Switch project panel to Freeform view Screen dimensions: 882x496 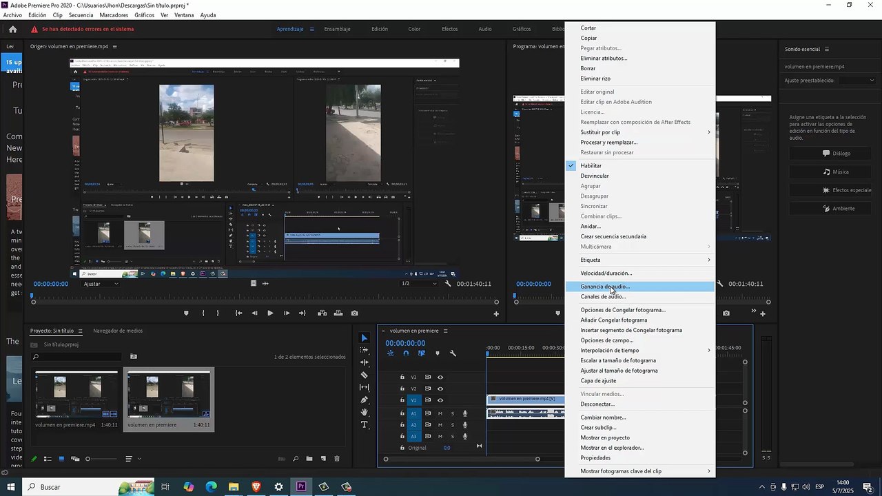(x=75, y=459)
